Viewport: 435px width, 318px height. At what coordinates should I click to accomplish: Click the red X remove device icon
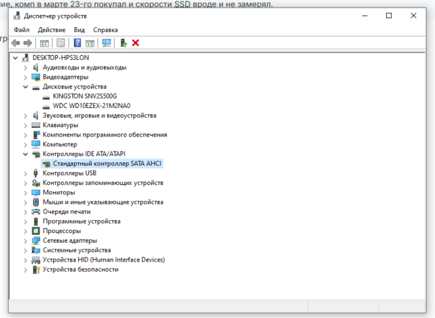(x=135, y=43)
